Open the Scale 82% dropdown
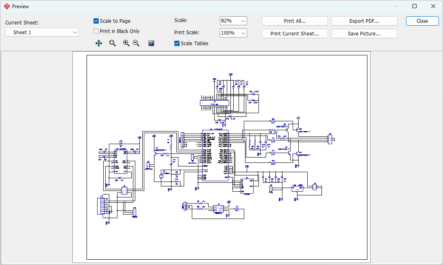This screenshot has width=443, height=265. coord(233,21)
